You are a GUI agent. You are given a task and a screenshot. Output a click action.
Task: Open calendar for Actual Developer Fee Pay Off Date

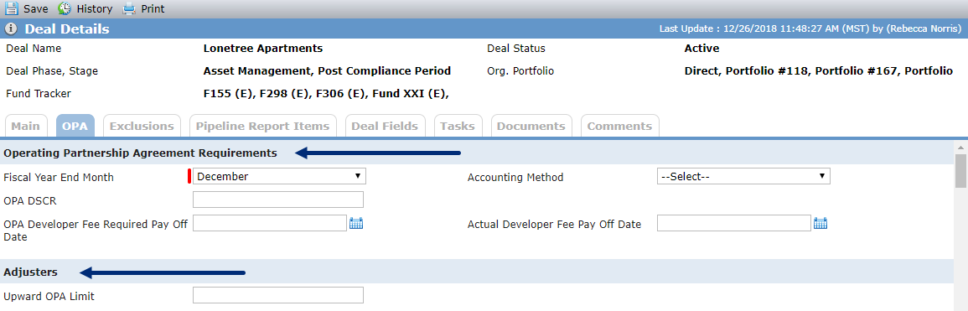click(x=820, y=223)
